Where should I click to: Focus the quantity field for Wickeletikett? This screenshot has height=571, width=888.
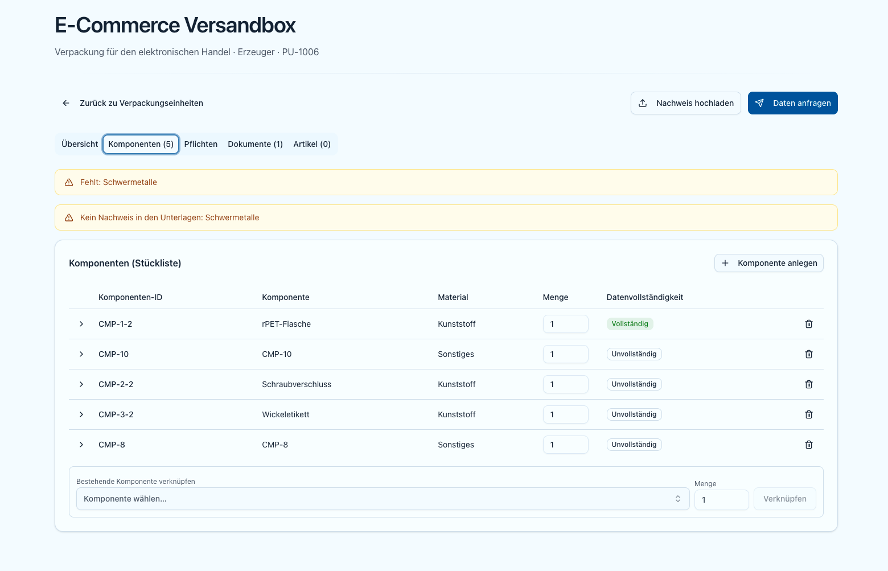(565, 414)
